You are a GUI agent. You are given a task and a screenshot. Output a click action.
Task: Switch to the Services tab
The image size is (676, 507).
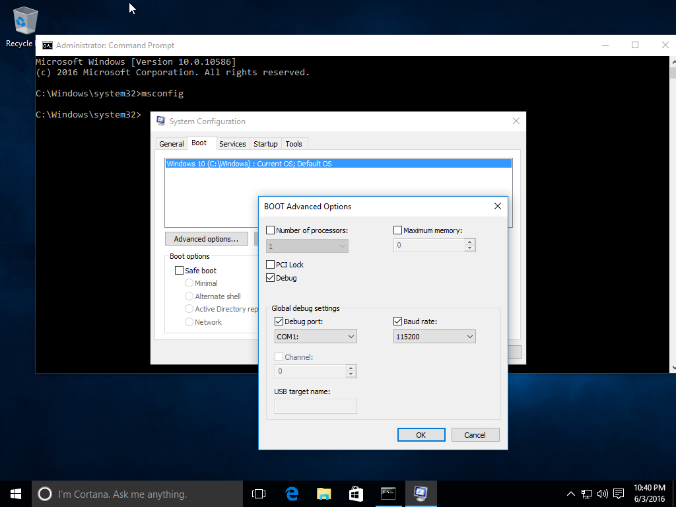tap(232, 144)
